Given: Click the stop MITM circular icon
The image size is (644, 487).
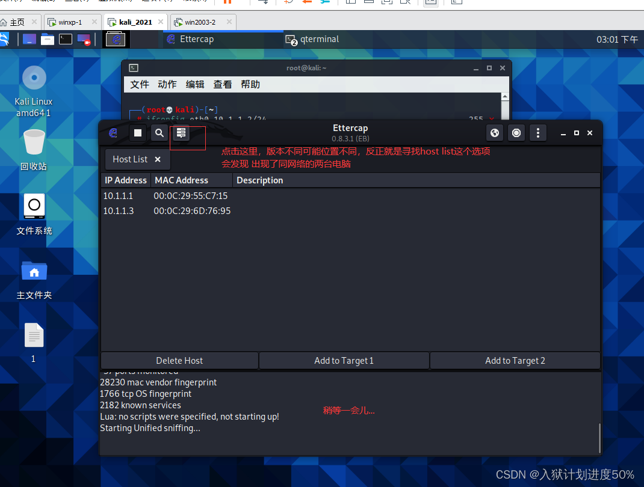Looking at the screenshot, I should (516, 133).
